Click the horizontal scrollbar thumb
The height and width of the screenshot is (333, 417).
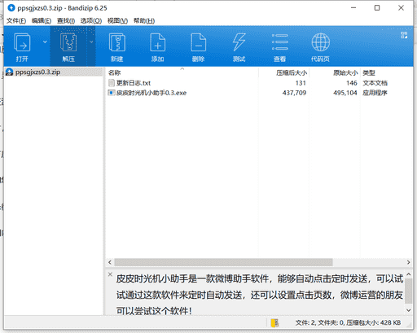coord(223,262)
